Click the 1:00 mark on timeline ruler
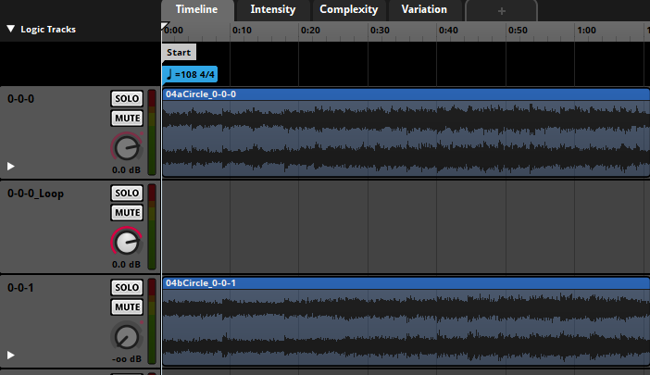This screenshot has height=375, width=650. 587,31
